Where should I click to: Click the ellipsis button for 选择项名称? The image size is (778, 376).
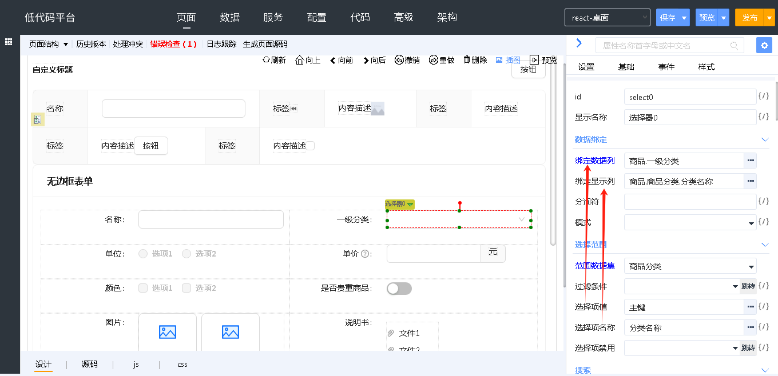coord(751,327)
